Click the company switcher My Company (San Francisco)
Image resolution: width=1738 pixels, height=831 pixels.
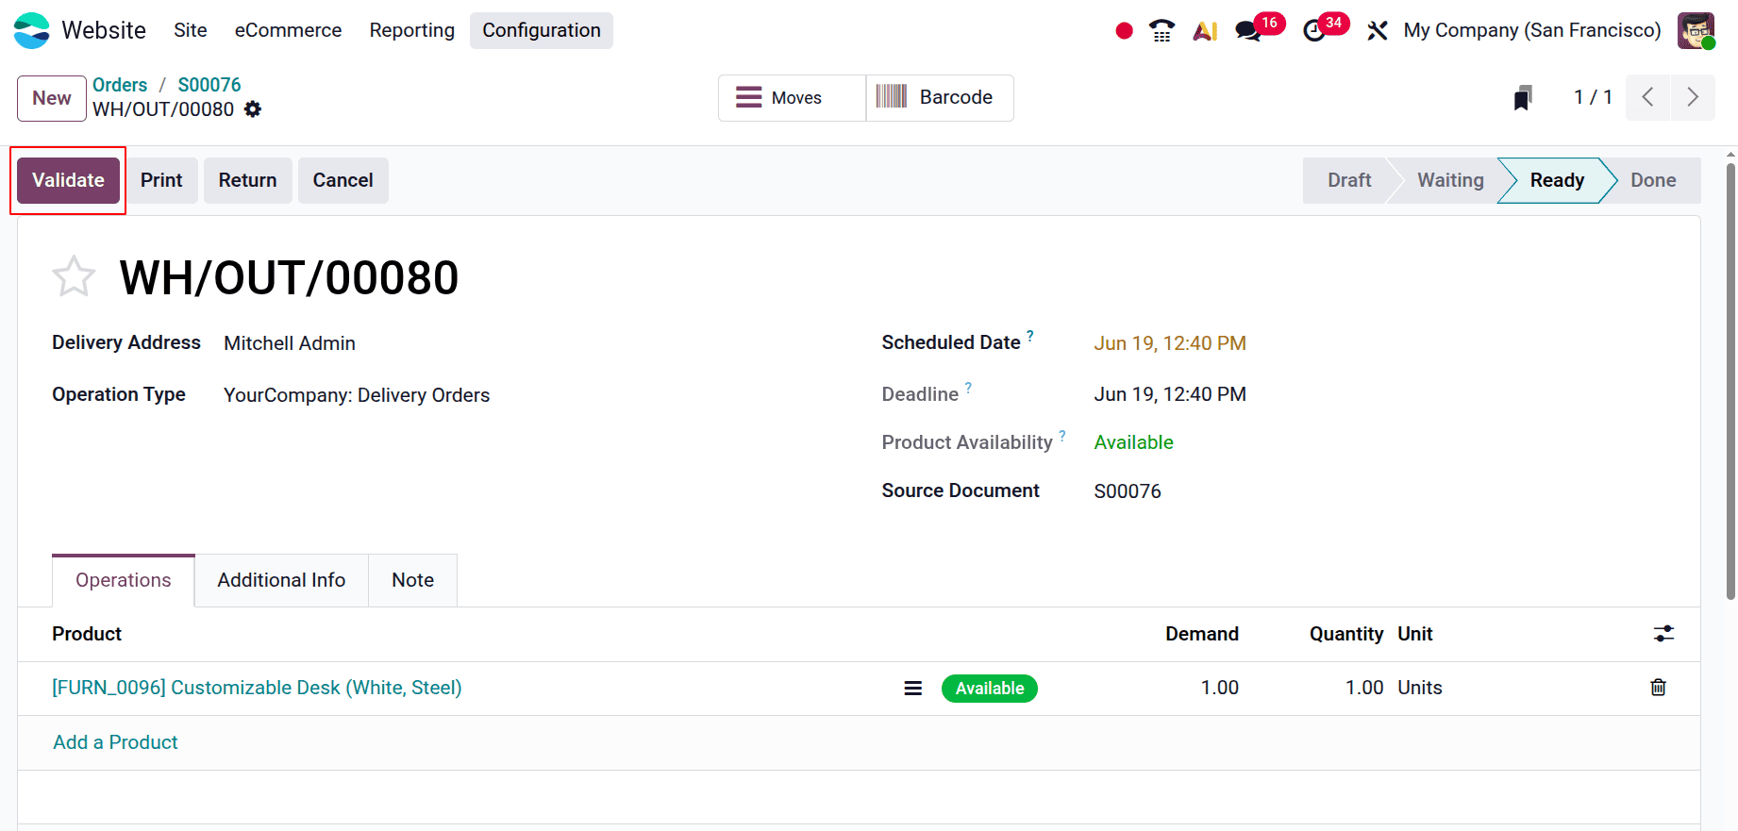pos(1532,30)
